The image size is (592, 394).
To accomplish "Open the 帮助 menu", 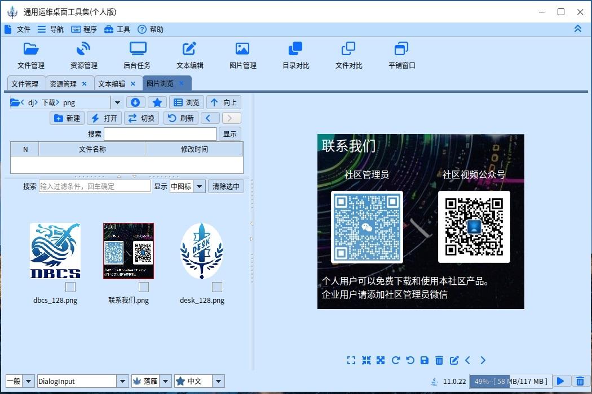I will (151, 29).
